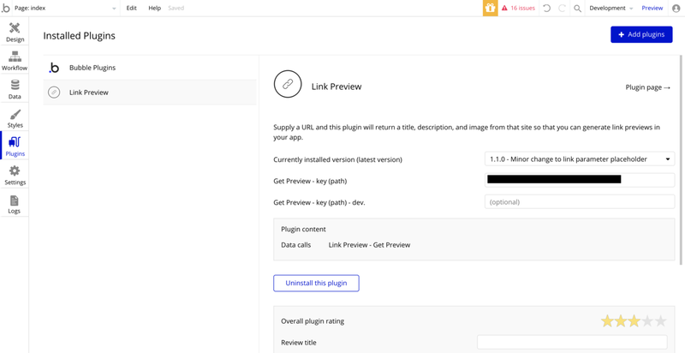Click the orange gift box icon
Image resolution: width=685 pixels, height=353 pixels.
click(490, 8)
